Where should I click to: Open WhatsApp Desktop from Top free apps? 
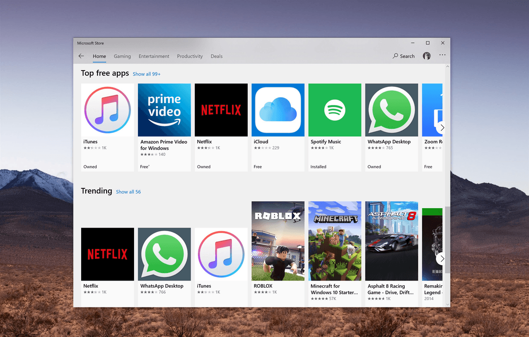[391, 110]
